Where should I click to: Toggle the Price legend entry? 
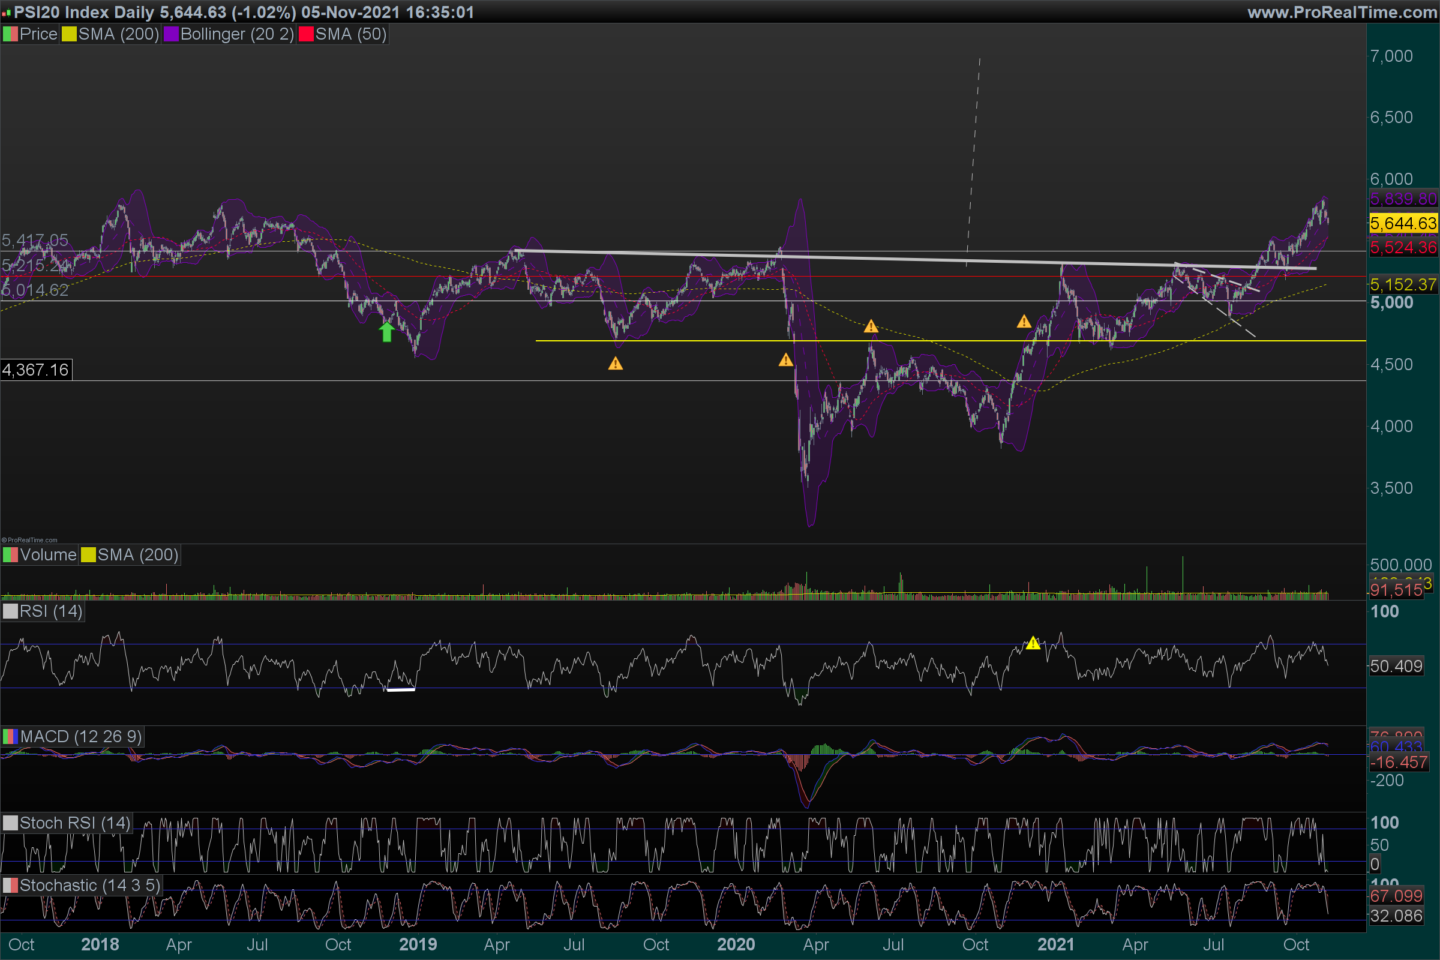click(38, 34)
